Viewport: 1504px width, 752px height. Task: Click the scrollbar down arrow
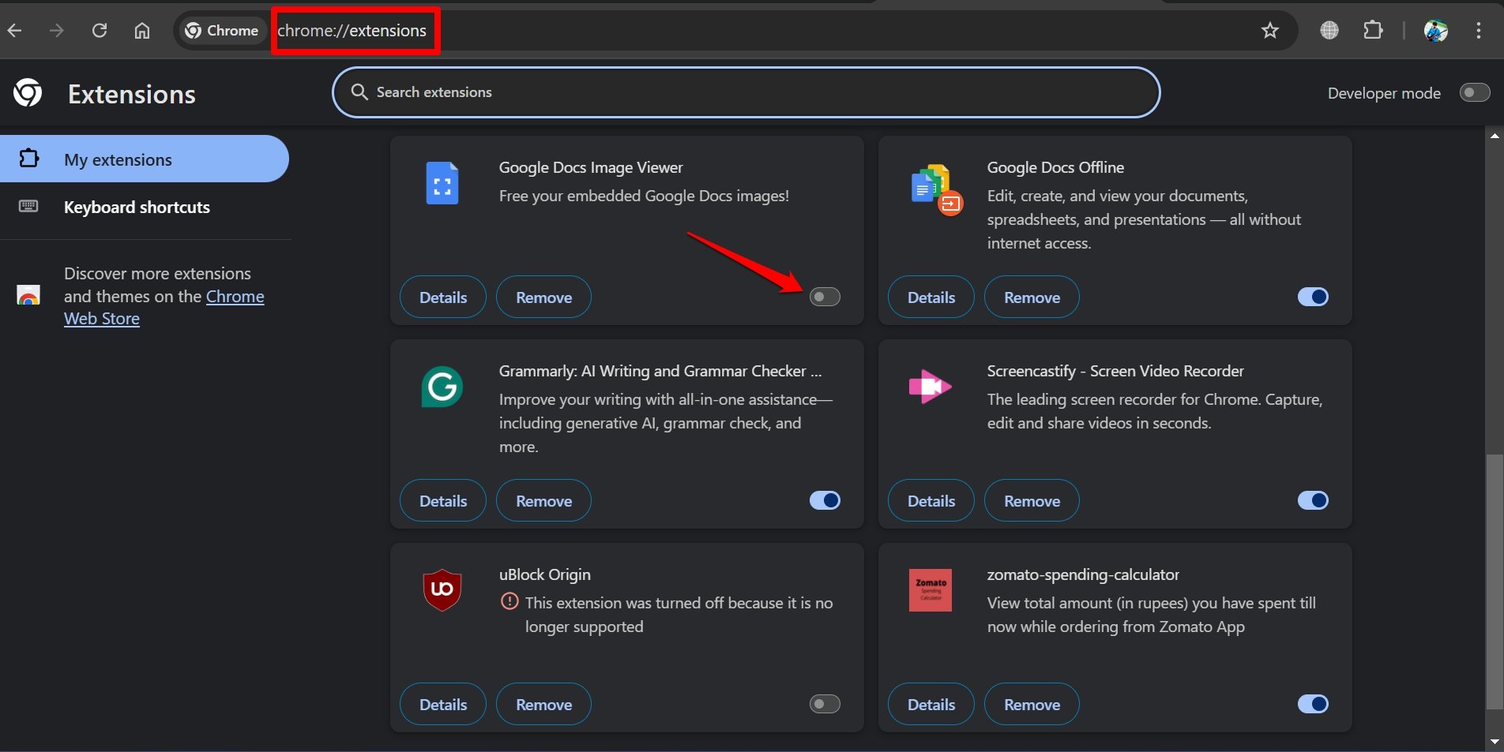[x=1495, y=742]
